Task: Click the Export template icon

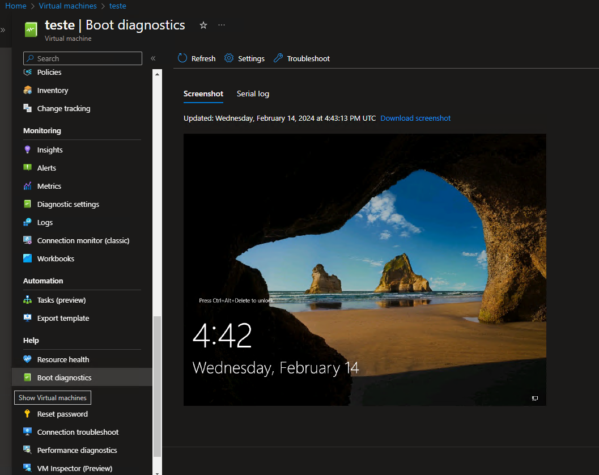Action: tap(28, 317)
